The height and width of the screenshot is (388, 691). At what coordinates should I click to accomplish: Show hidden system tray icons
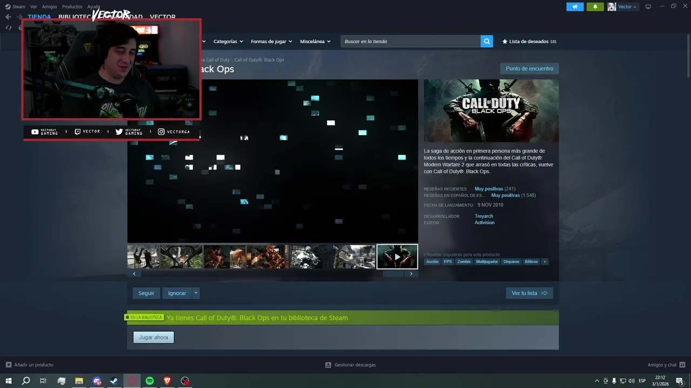tap(597, 381)
